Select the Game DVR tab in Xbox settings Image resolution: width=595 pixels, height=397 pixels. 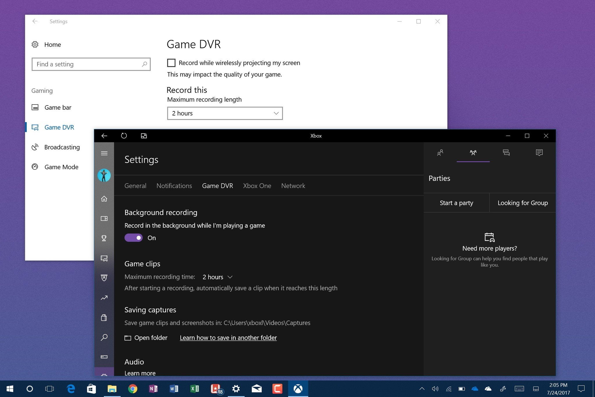217,186
